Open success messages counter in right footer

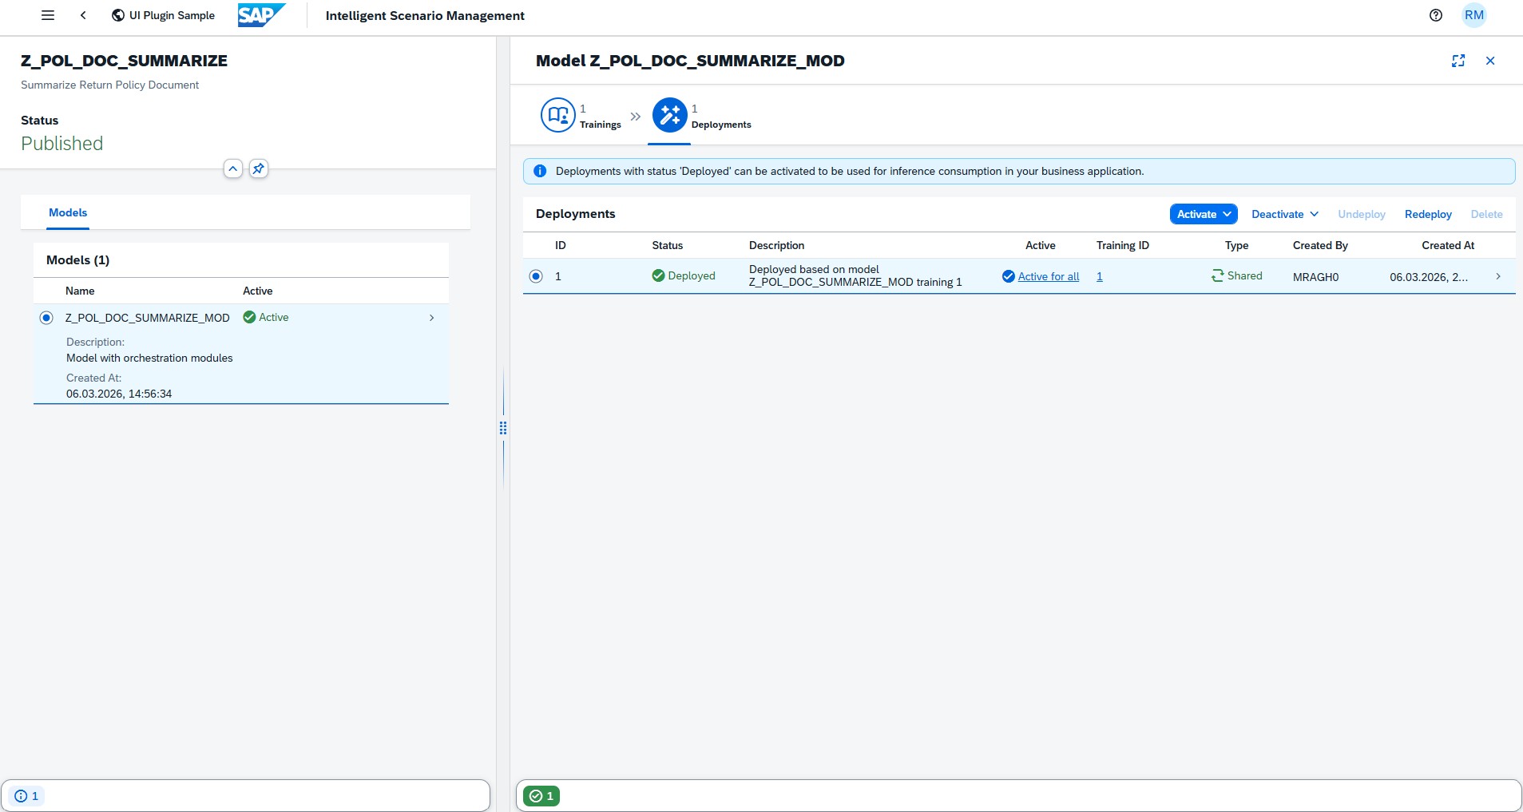click(541, 796)
